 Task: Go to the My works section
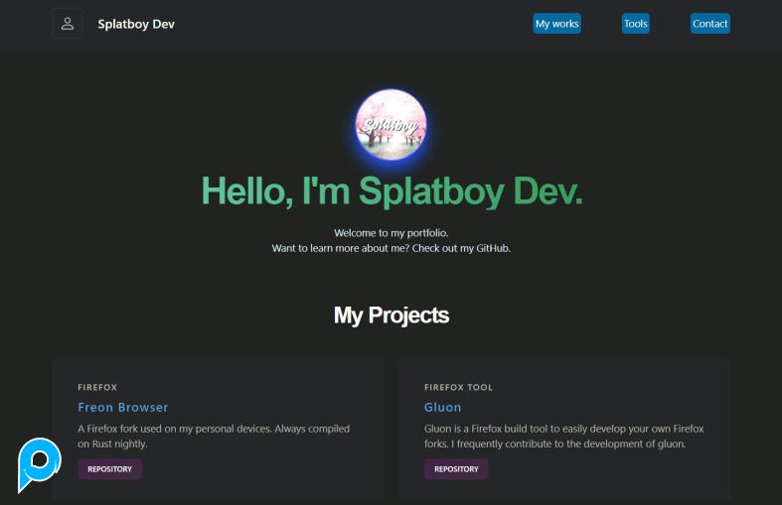(556, 24)
